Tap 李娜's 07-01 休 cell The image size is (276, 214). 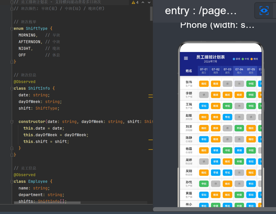pos(204,95)
